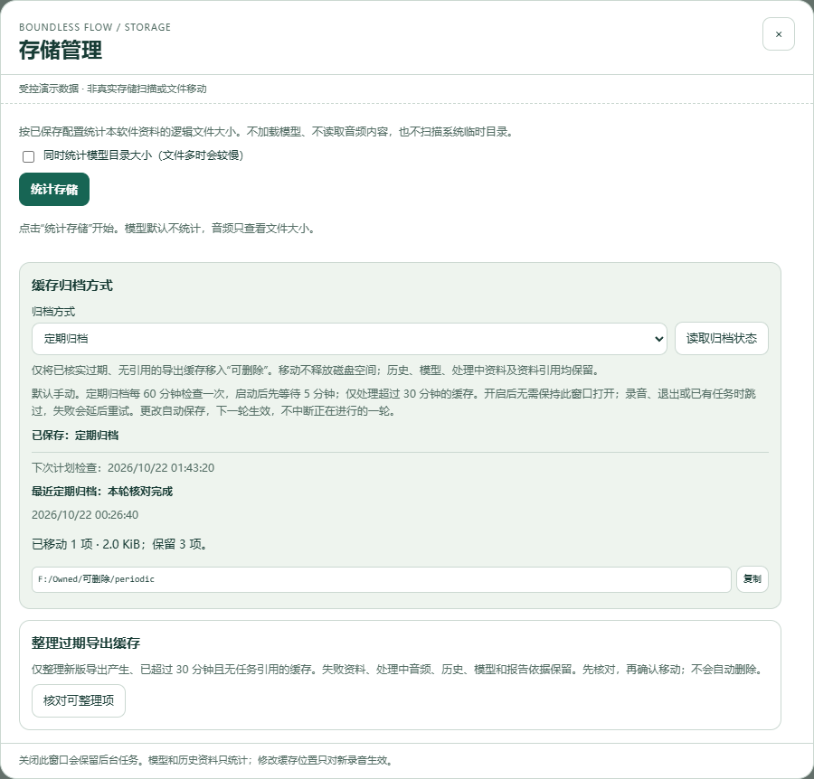Viewport: 814px width, 779px height.
Task: Click the 最近定期归档：本轮核对完成 text
Action: [102, 491]
